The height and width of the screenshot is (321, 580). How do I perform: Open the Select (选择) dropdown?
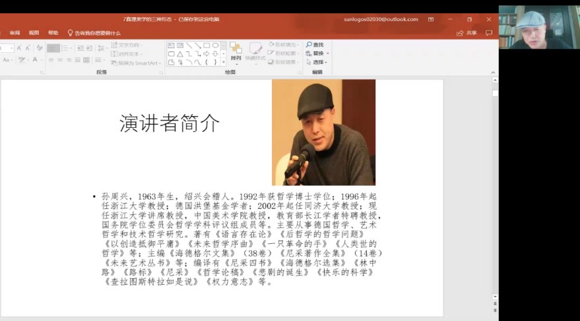[x=318, y=62]
